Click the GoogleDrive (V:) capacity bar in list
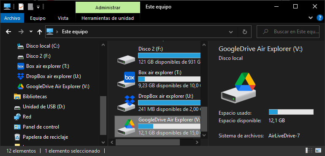 pyautogui.click(x=169, y=126)
